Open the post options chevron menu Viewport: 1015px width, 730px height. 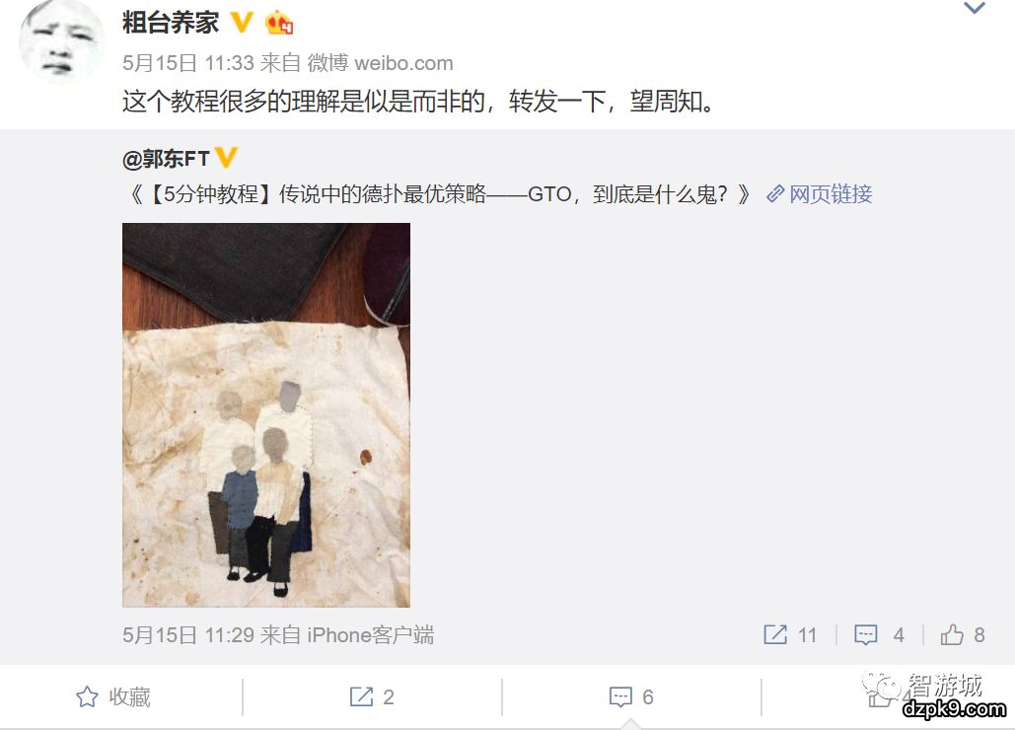coord(975,9)
